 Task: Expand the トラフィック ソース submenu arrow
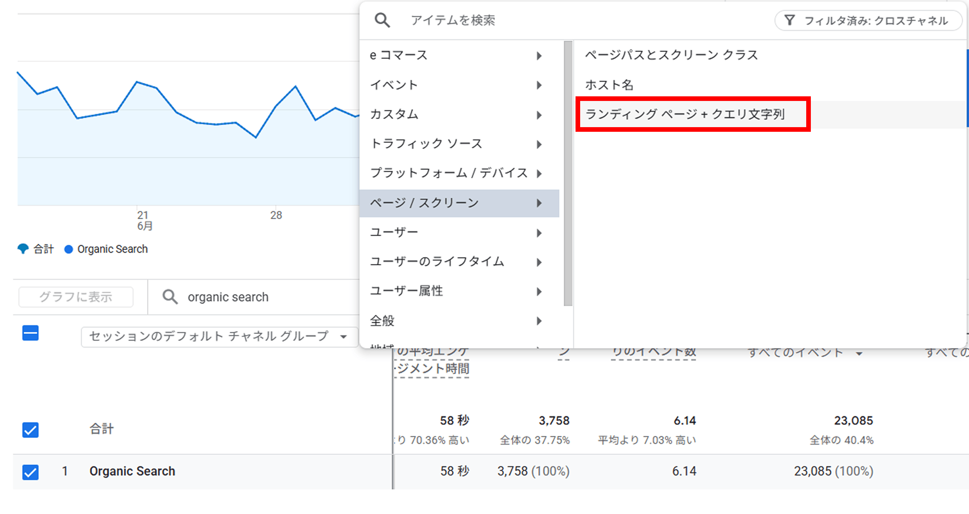point(539,144)
